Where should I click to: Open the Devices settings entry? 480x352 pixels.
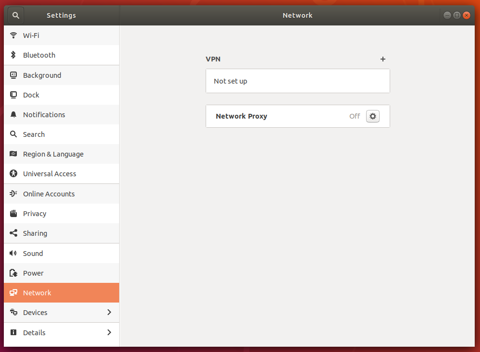[x=62, y=313]
